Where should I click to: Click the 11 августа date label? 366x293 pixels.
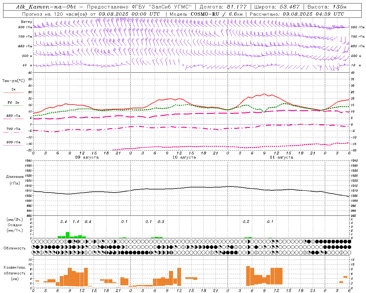coord(281,157)
